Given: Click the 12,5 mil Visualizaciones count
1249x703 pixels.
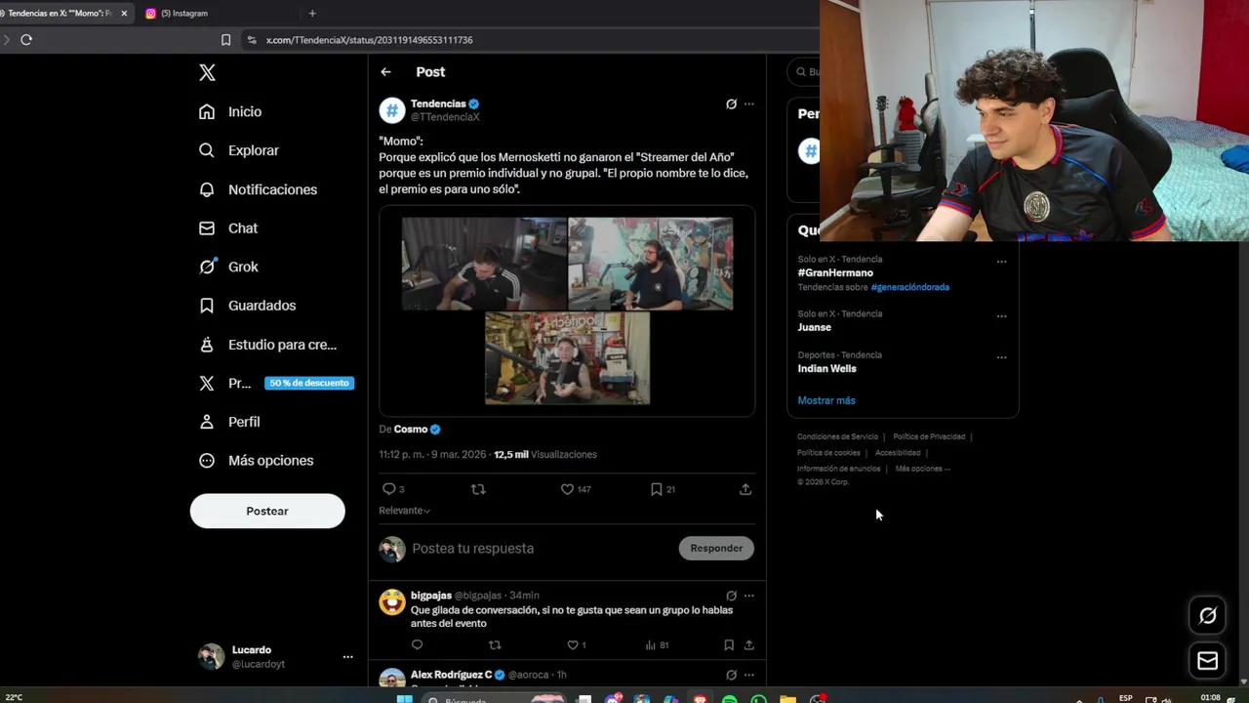Looking at the screenshot, I should point(544,455).
